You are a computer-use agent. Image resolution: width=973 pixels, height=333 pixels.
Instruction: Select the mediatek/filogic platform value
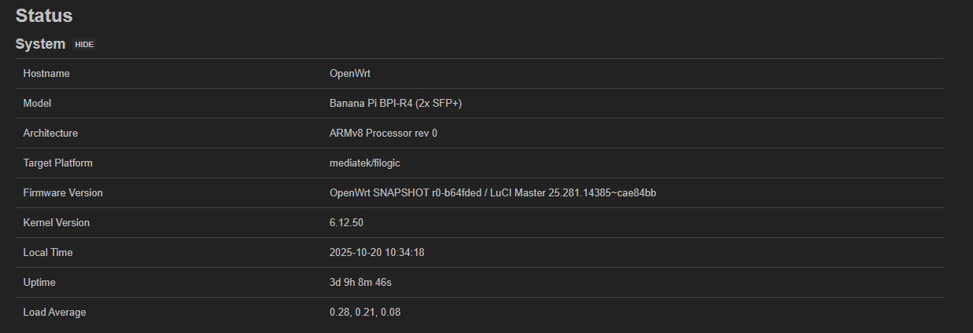(x=367, y=163)
